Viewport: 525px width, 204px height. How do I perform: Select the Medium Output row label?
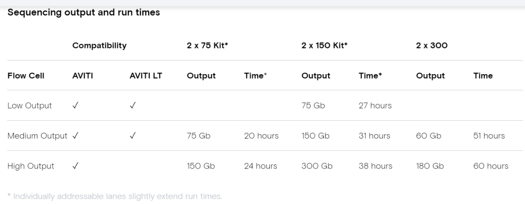(x=37, y=136)
